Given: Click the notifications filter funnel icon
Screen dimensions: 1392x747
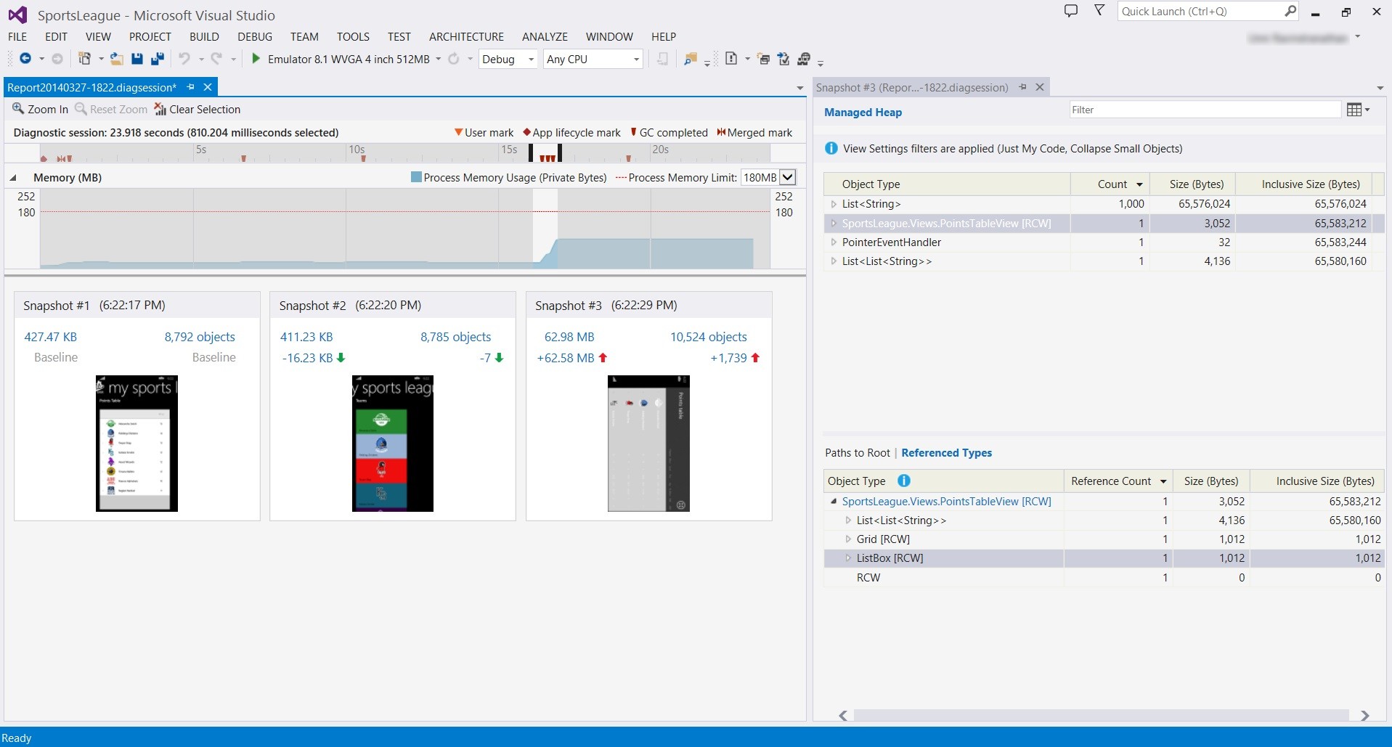Looking at the screenshot, I should pyautogui.click(x=1099, y=11).
